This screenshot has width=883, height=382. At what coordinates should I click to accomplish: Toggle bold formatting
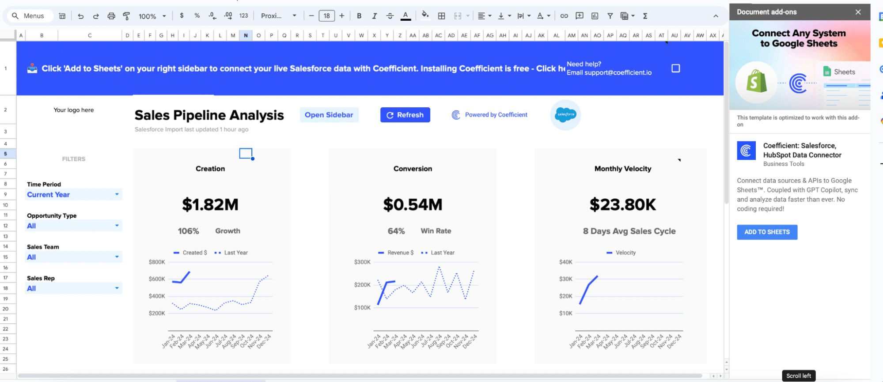(x=359, y=16)
